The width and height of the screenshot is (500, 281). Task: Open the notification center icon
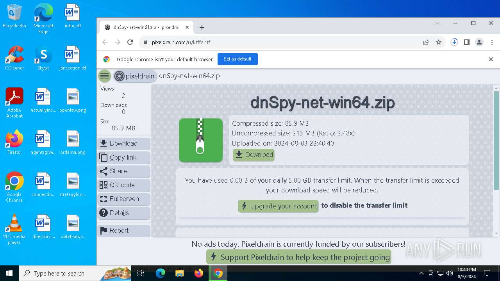[x=487, y=273]
